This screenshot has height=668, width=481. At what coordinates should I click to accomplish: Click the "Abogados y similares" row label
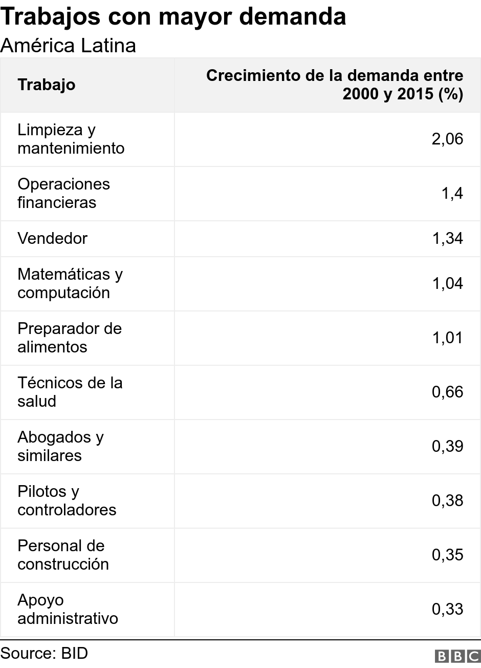[x=60, y=447]
